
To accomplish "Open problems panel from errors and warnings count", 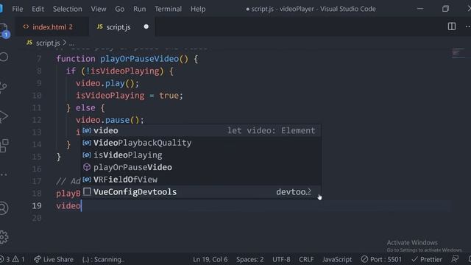I will coord(13,259).
